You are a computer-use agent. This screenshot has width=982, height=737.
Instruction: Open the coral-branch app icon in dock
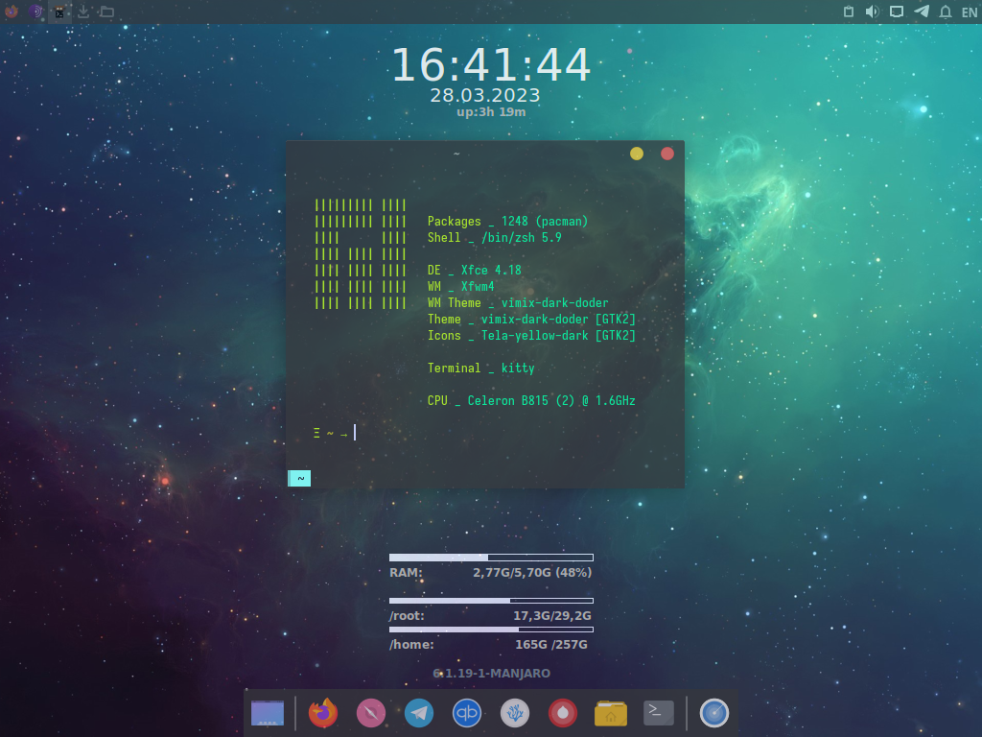click(515, 713)
